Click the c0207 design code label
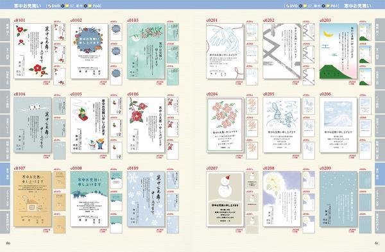 click(212, 169)
